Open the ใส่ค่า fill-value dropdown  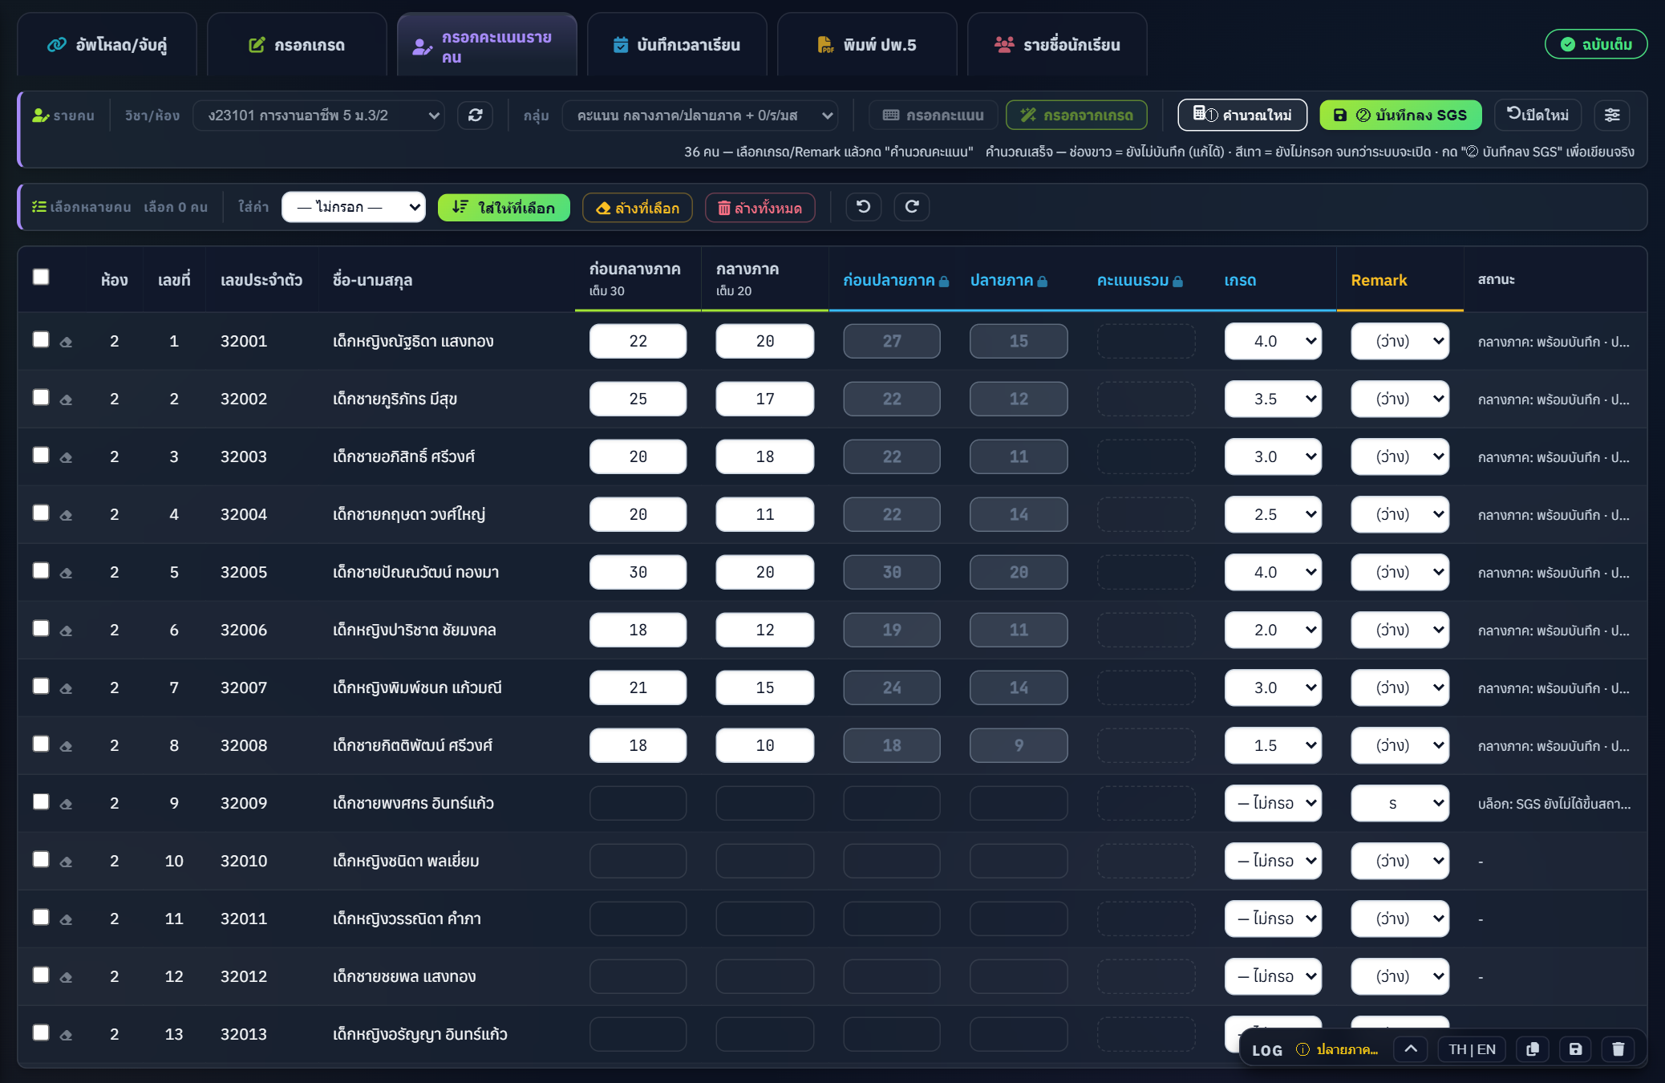(354, 207)
